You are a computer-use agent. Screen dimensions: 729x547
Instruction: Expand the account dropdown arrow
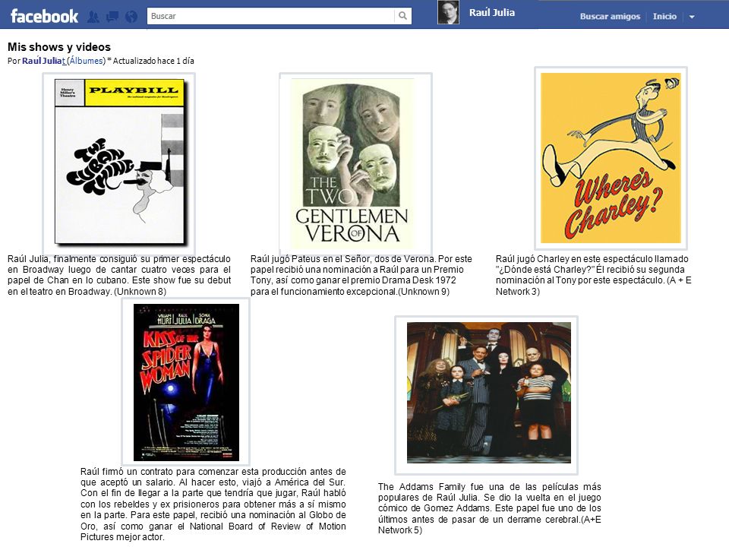692,17
